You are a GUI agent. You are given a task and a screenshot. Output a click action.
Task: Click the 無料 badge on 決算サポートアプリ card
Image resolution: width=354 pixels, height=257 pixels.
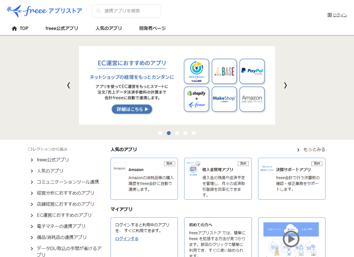pyautogui.click(x=317, y=164)
